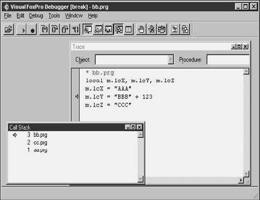
Task: Click the Step Over icon
Action: point(55,29)
